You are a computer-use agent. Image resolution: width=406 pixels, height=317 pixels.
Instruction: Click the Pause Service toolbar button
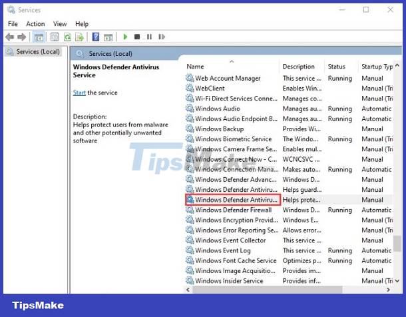pos(149,37)
